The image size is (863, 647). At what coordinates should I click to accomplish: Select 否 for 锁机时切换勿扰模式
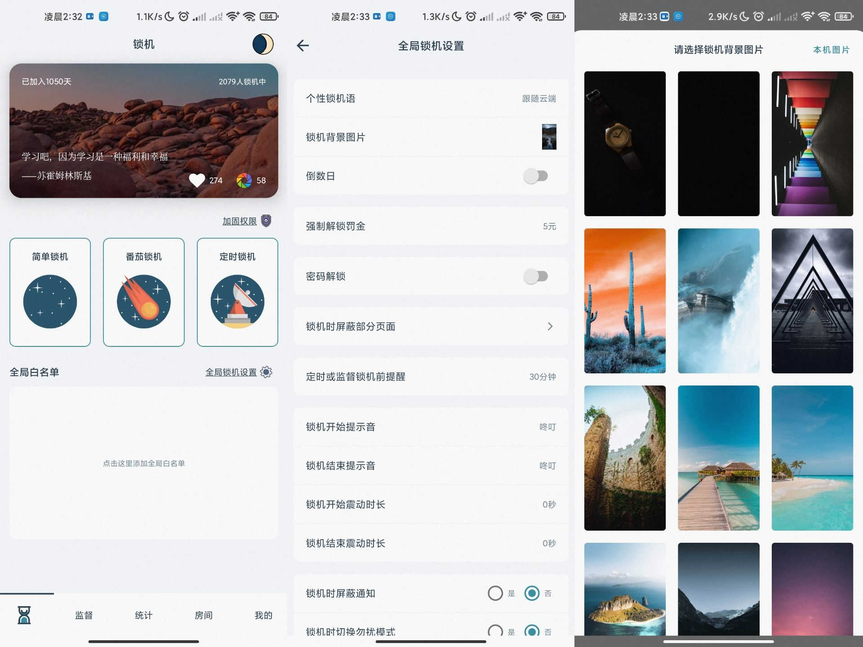coord(532,631)
